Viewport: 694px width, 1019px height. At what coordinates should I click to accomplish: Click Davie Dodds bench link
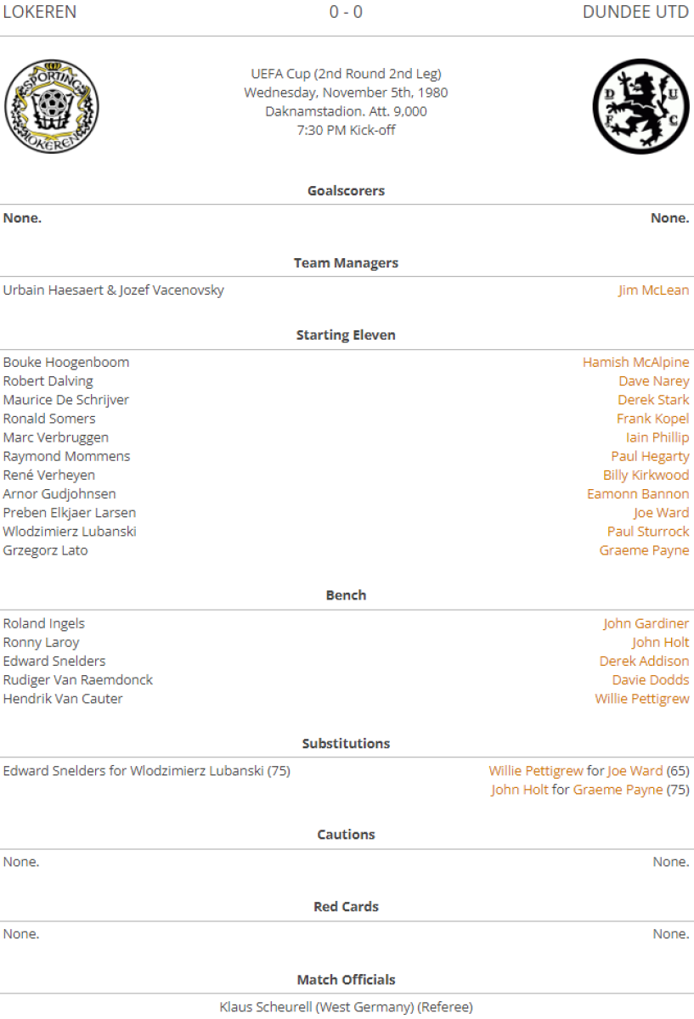point(651,680)
